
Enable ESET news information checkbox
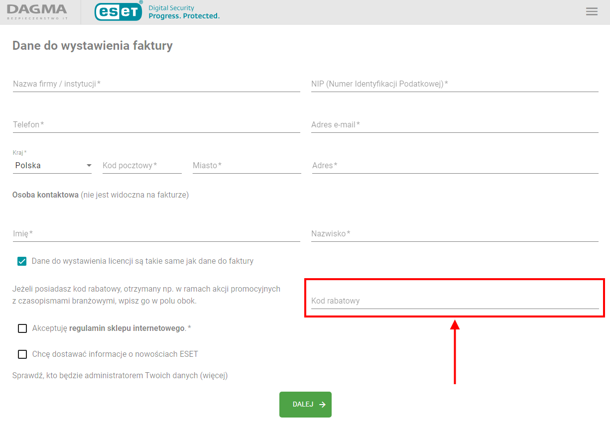[22, 354]
